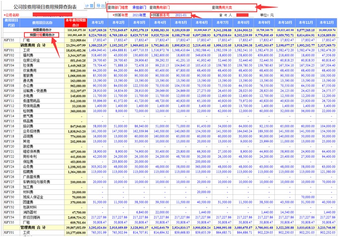This screenshot has width=340, height=237.
Task: Select the 团建费 row name
Action: pyautogui.click(x=28, y=202)
